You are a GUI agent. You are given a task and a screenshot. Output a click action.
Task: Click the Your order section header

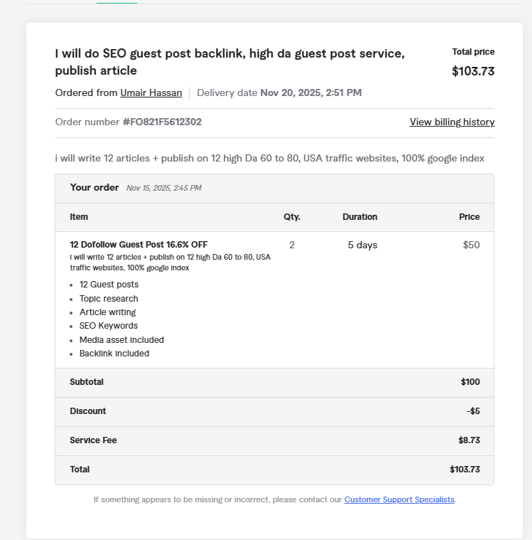94,188
